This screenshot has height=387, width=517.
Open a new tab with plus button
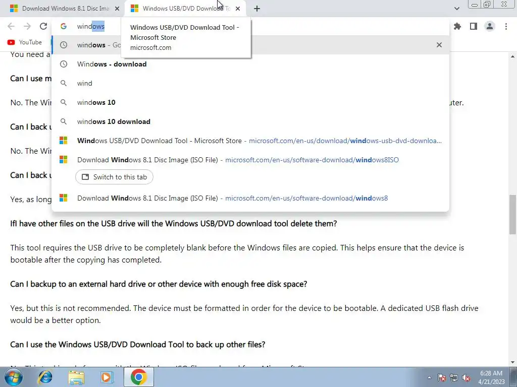[x=257, y=9]
